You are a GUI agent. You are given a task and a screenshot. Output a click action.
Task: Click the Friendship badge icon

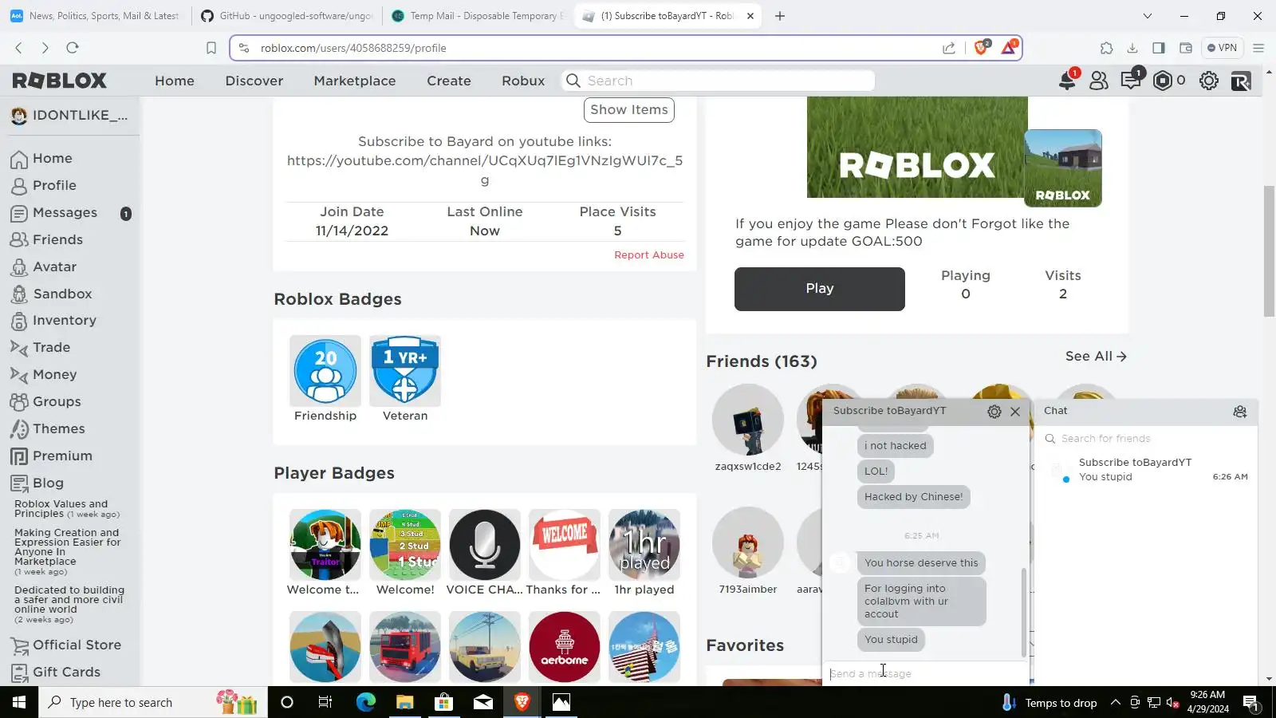[325, 371]
